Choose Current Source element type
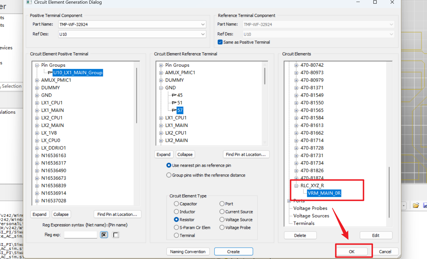Screen dimensions: 427x259 222,212
